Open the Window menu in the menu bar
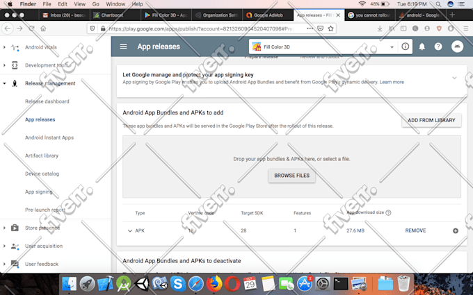This screenshot has width=473, height=295. [115, 4]
